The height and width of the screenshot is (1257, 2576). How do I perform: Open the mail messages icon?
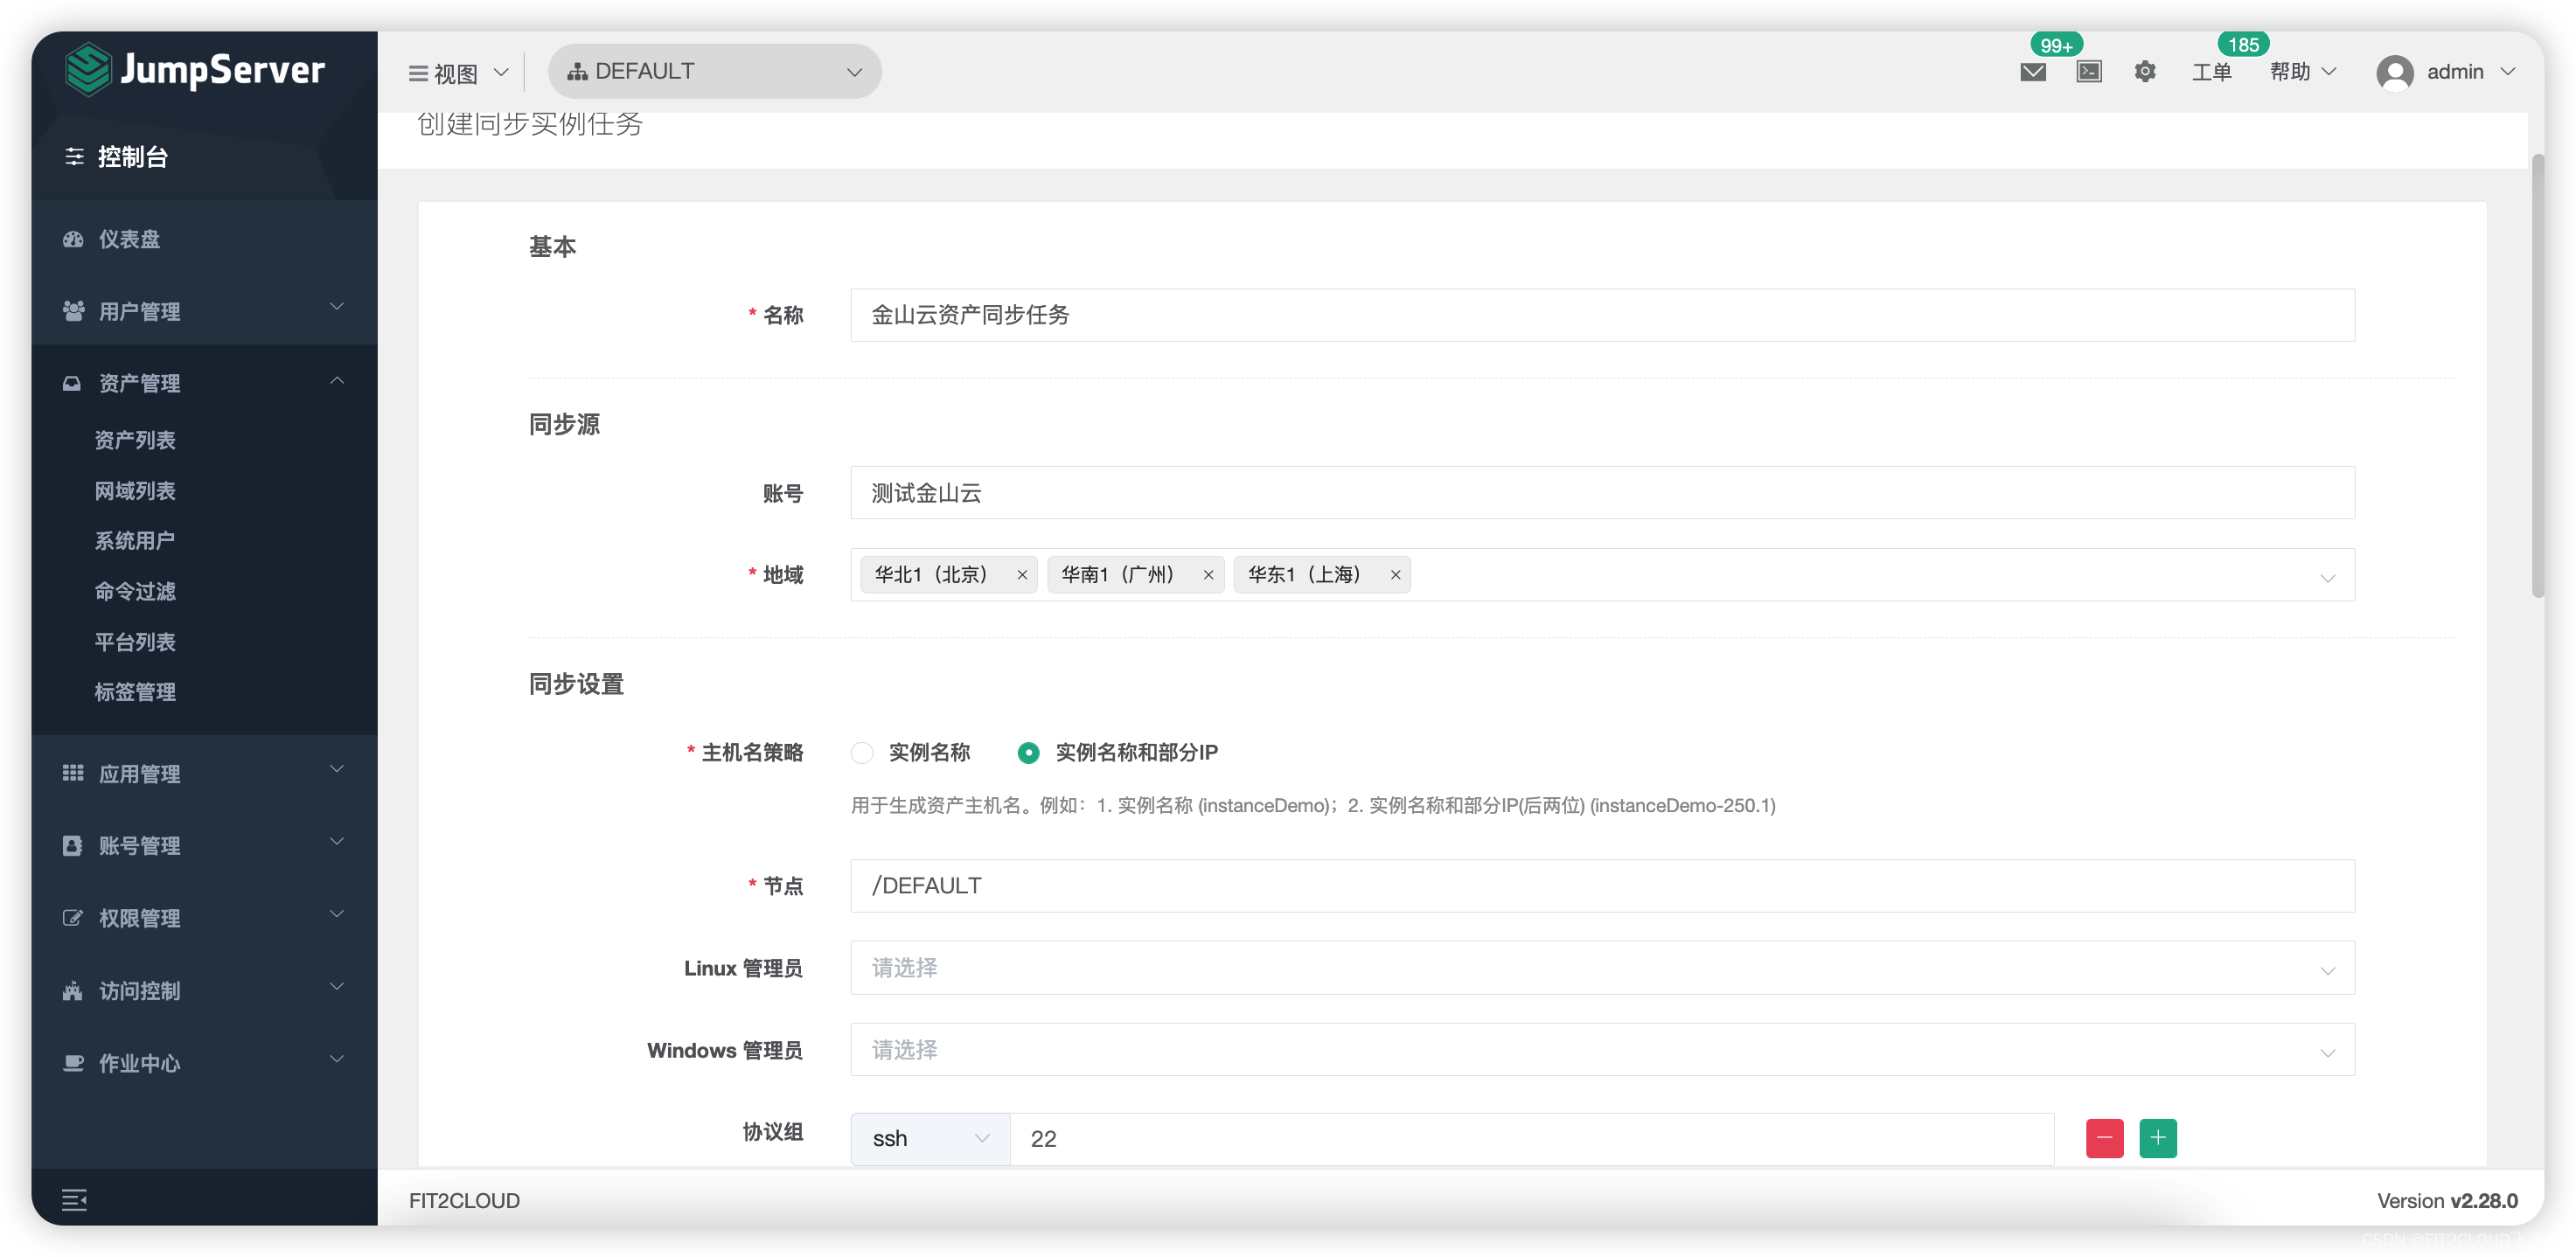click(x=2032, y=72)
